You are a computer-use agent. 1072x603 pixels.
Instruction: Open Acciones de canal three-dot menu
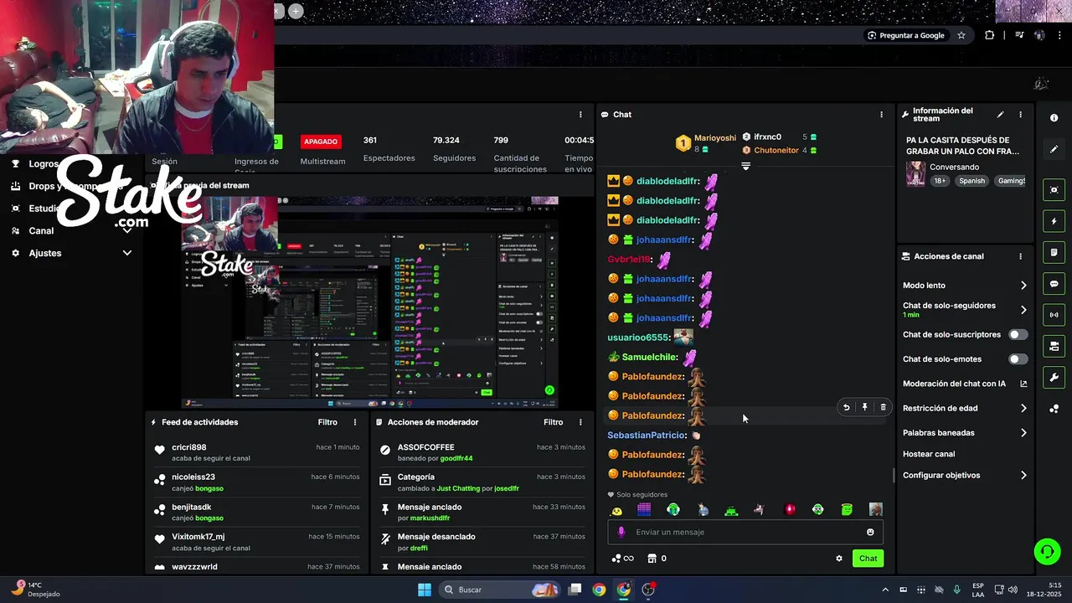pyautogui.click(x=1020, y=256)
